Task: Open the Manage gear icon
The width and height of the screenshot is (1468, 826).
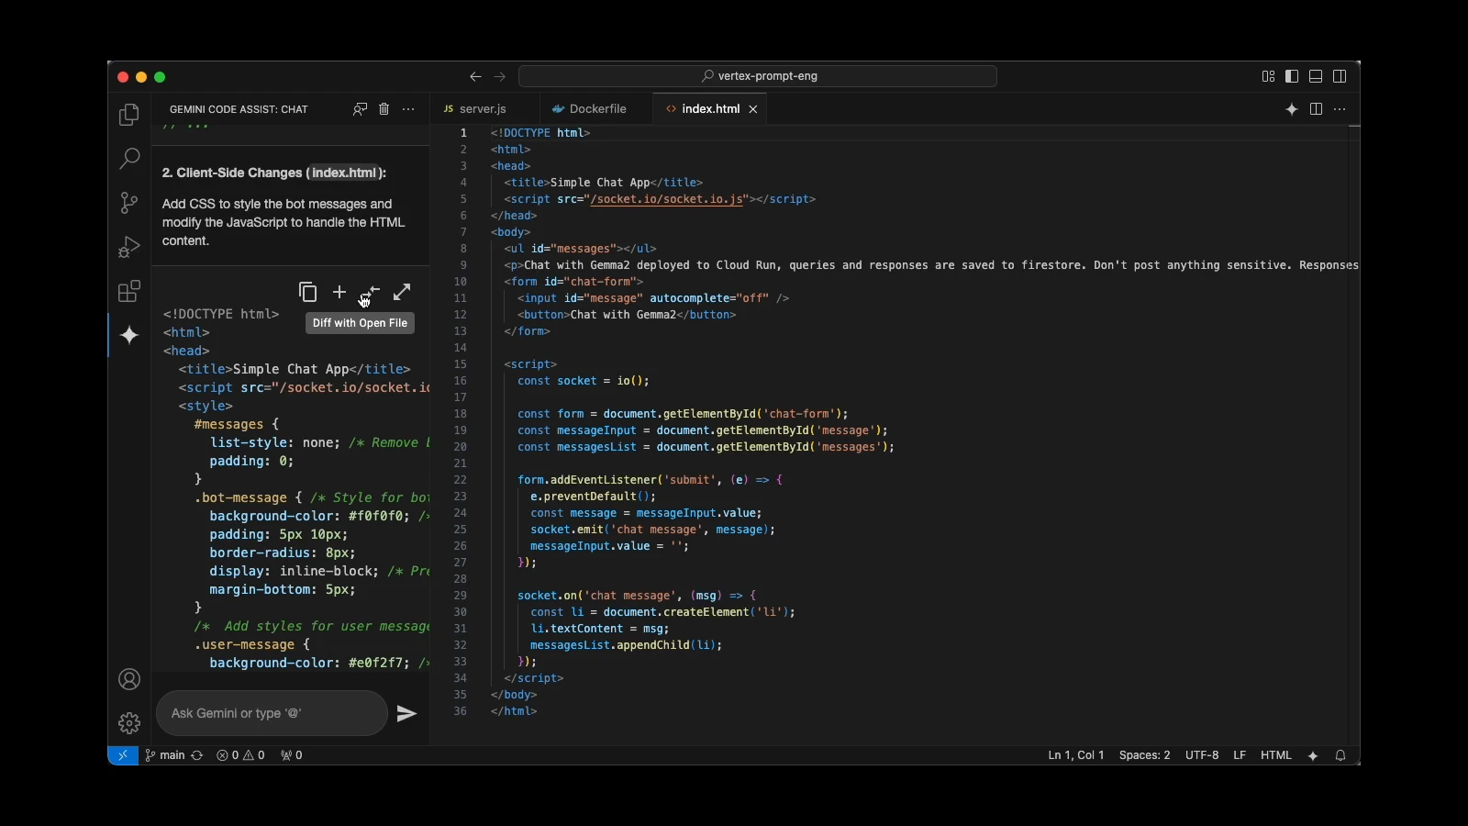Action: tap(129, 723)
